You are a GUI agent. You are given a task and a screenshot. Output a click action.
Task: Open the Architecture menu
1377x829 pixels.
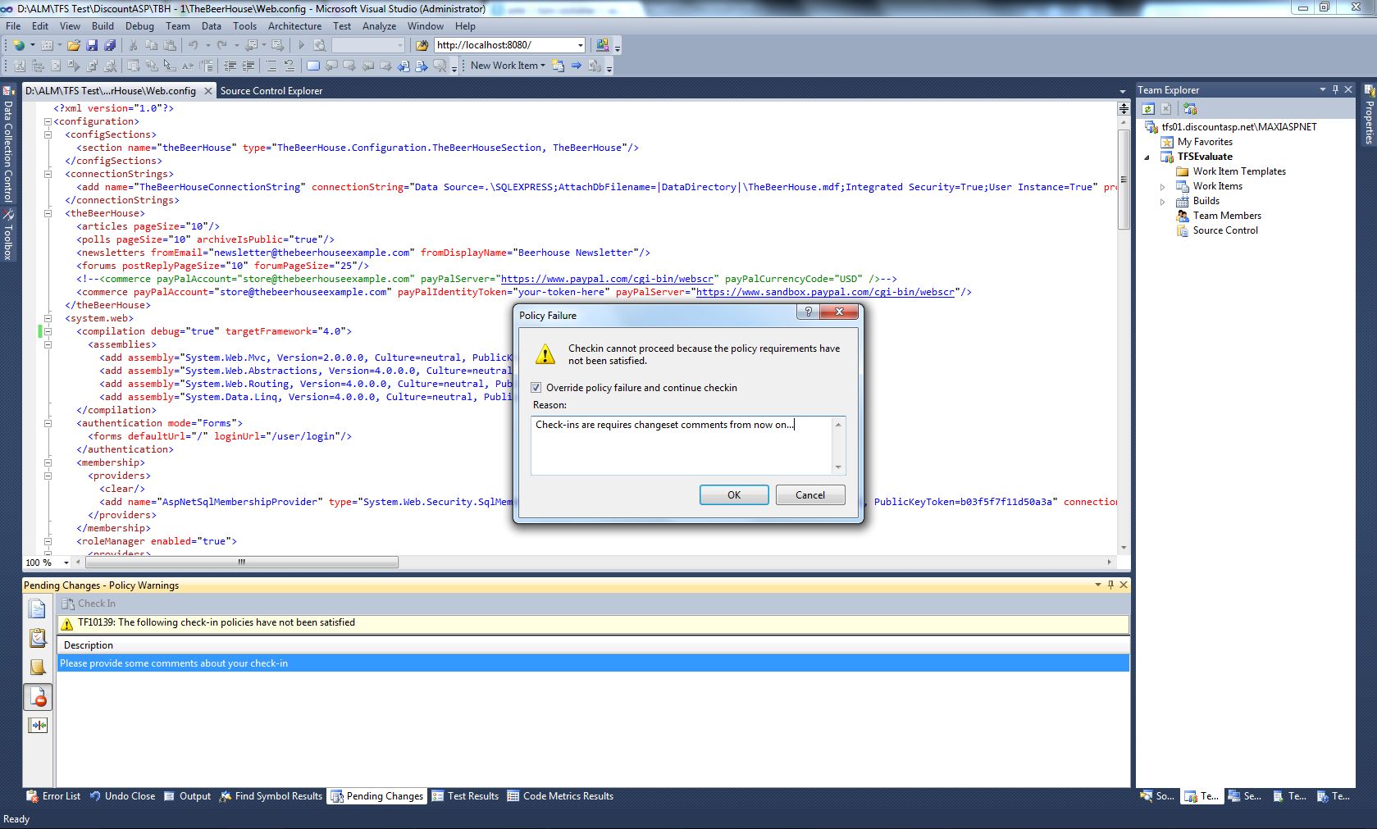pos(294,26)
